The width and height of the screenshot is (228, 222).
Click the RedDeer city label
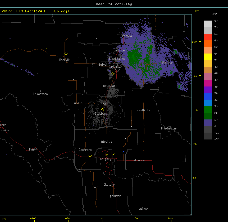point(116,67)
